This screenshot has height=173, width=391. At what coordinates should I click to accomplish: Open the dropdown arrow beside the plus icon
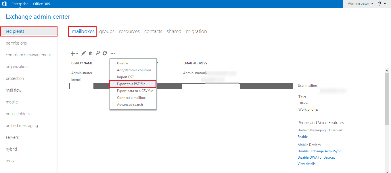pos(77,54)
